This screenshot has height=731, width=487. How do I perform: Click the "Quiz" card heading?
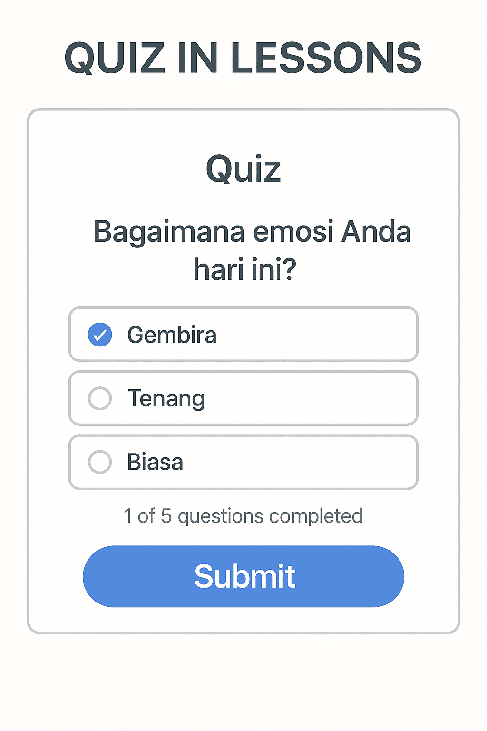tap(243, 169)
